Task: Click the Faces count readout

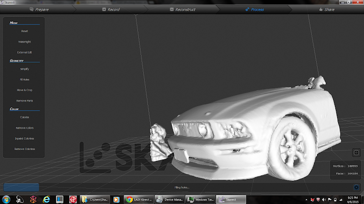Action: (x=347, y=174)
